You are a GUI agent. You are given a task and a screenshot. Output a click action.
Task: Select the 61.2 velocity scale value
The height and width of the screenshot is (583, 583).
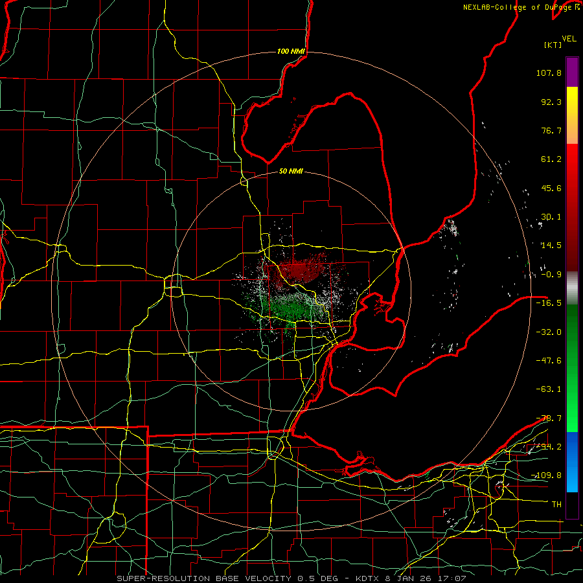551,159
